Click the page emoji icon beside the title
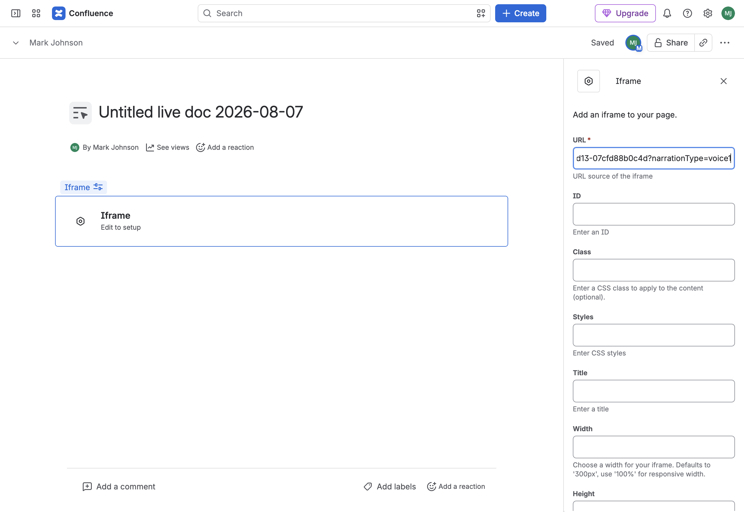744x512 pixels. tap(81, 113)
